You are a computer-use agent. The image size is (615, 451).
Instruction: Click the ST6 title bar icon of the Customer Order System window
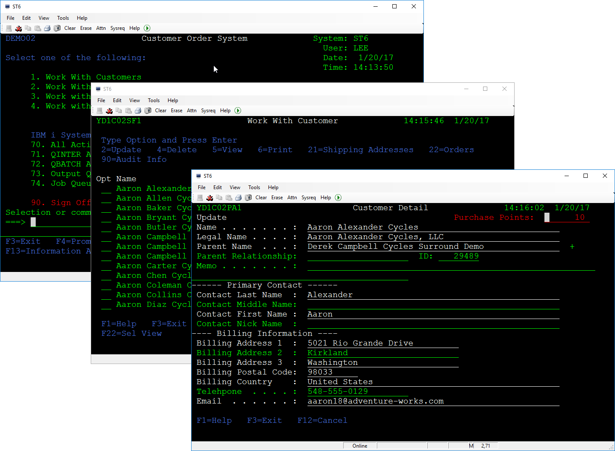coord(8,7)
